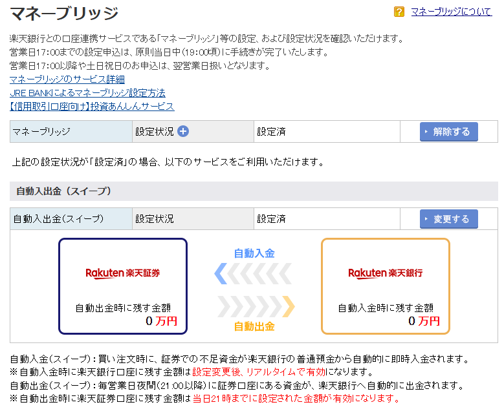Click the 自動出金時に残す金額 text
This screenshot has width=504, height=409.
(x=123, y=308)
